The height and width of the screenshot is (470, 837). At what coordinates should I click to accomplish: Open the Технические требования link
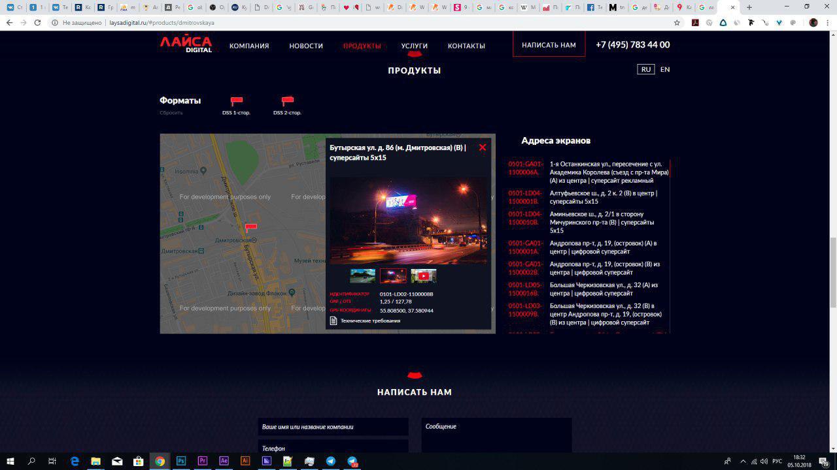point(370,321)
